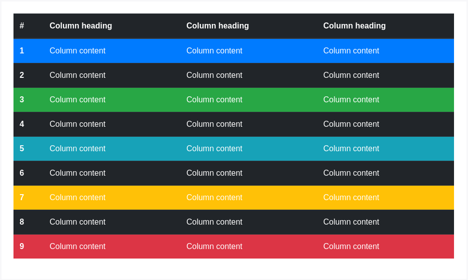The image size is (468, 280).
Task: Click last Column content in row 4
Action: (x=351, y=124)
